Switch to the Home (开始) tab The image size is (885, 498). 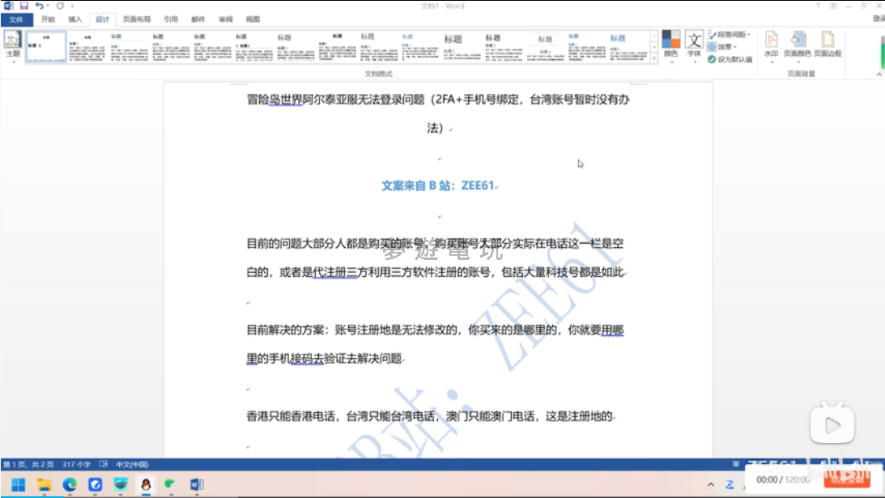[x=48, y=19]
